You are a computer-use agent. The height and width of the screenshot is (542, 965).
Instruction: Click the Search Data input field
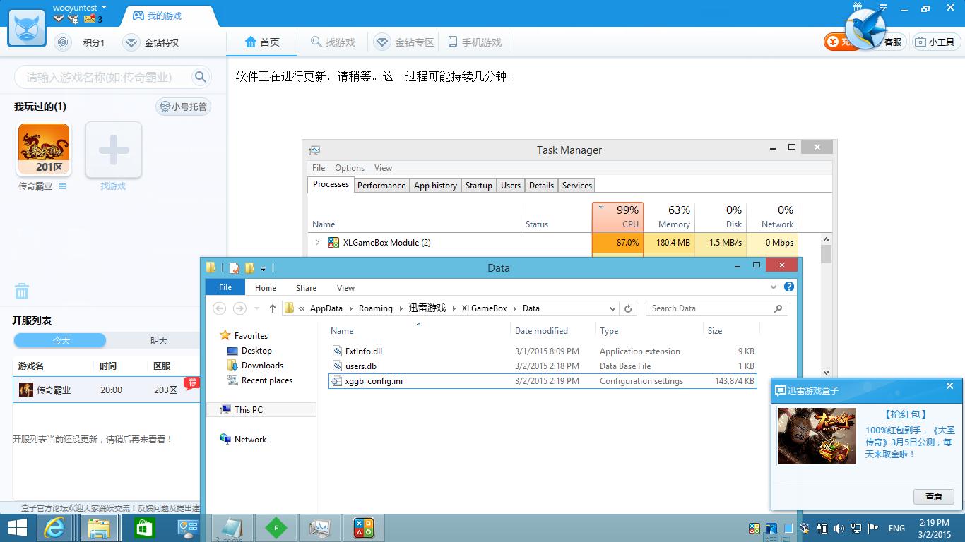point(716,308)
